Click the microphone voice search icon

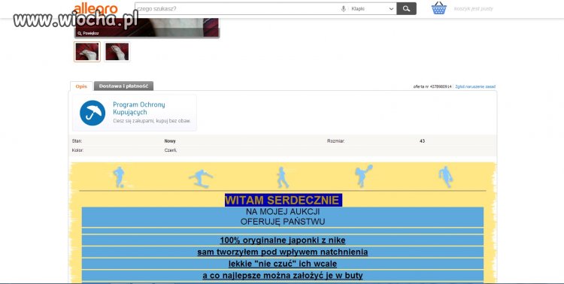[343, 8]
